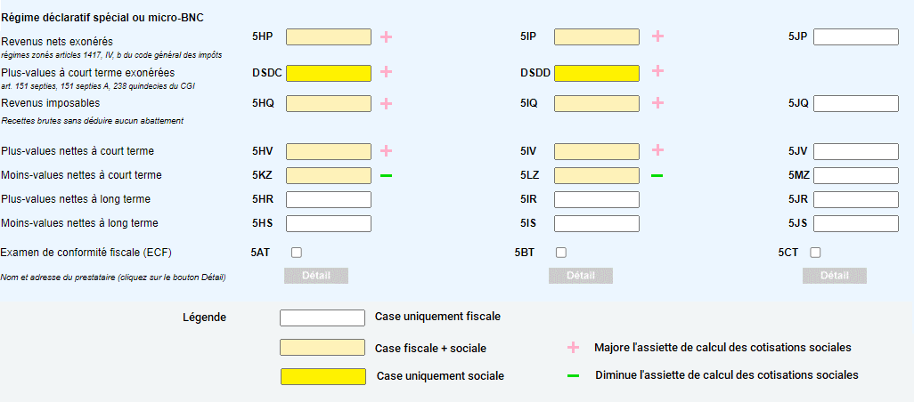Screen dimensions: 914x402
Task: Select the 5JQ taxable income field
Action: click(x=855, y=103)
